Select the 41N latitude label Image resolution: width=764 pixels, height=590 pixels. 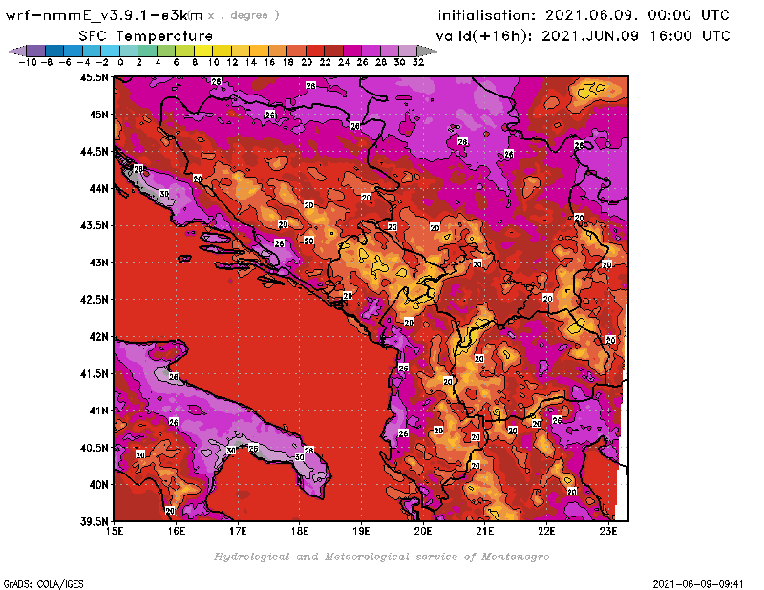pos(98,411)
